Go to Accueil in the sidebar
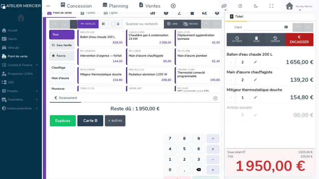 pos(12,30)
